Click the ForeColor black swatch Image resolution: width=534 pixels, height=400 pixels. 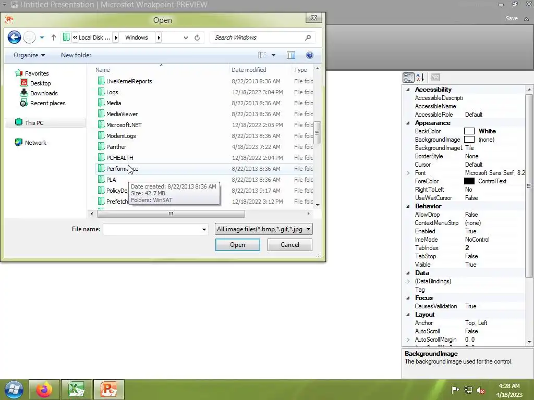point(469,181)
